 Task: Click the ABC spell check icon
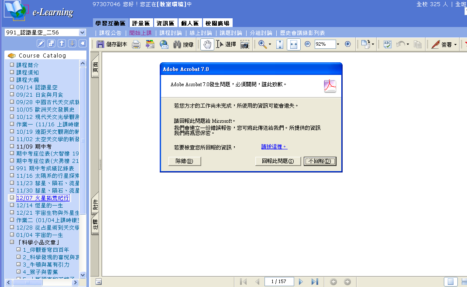(387, 44)
